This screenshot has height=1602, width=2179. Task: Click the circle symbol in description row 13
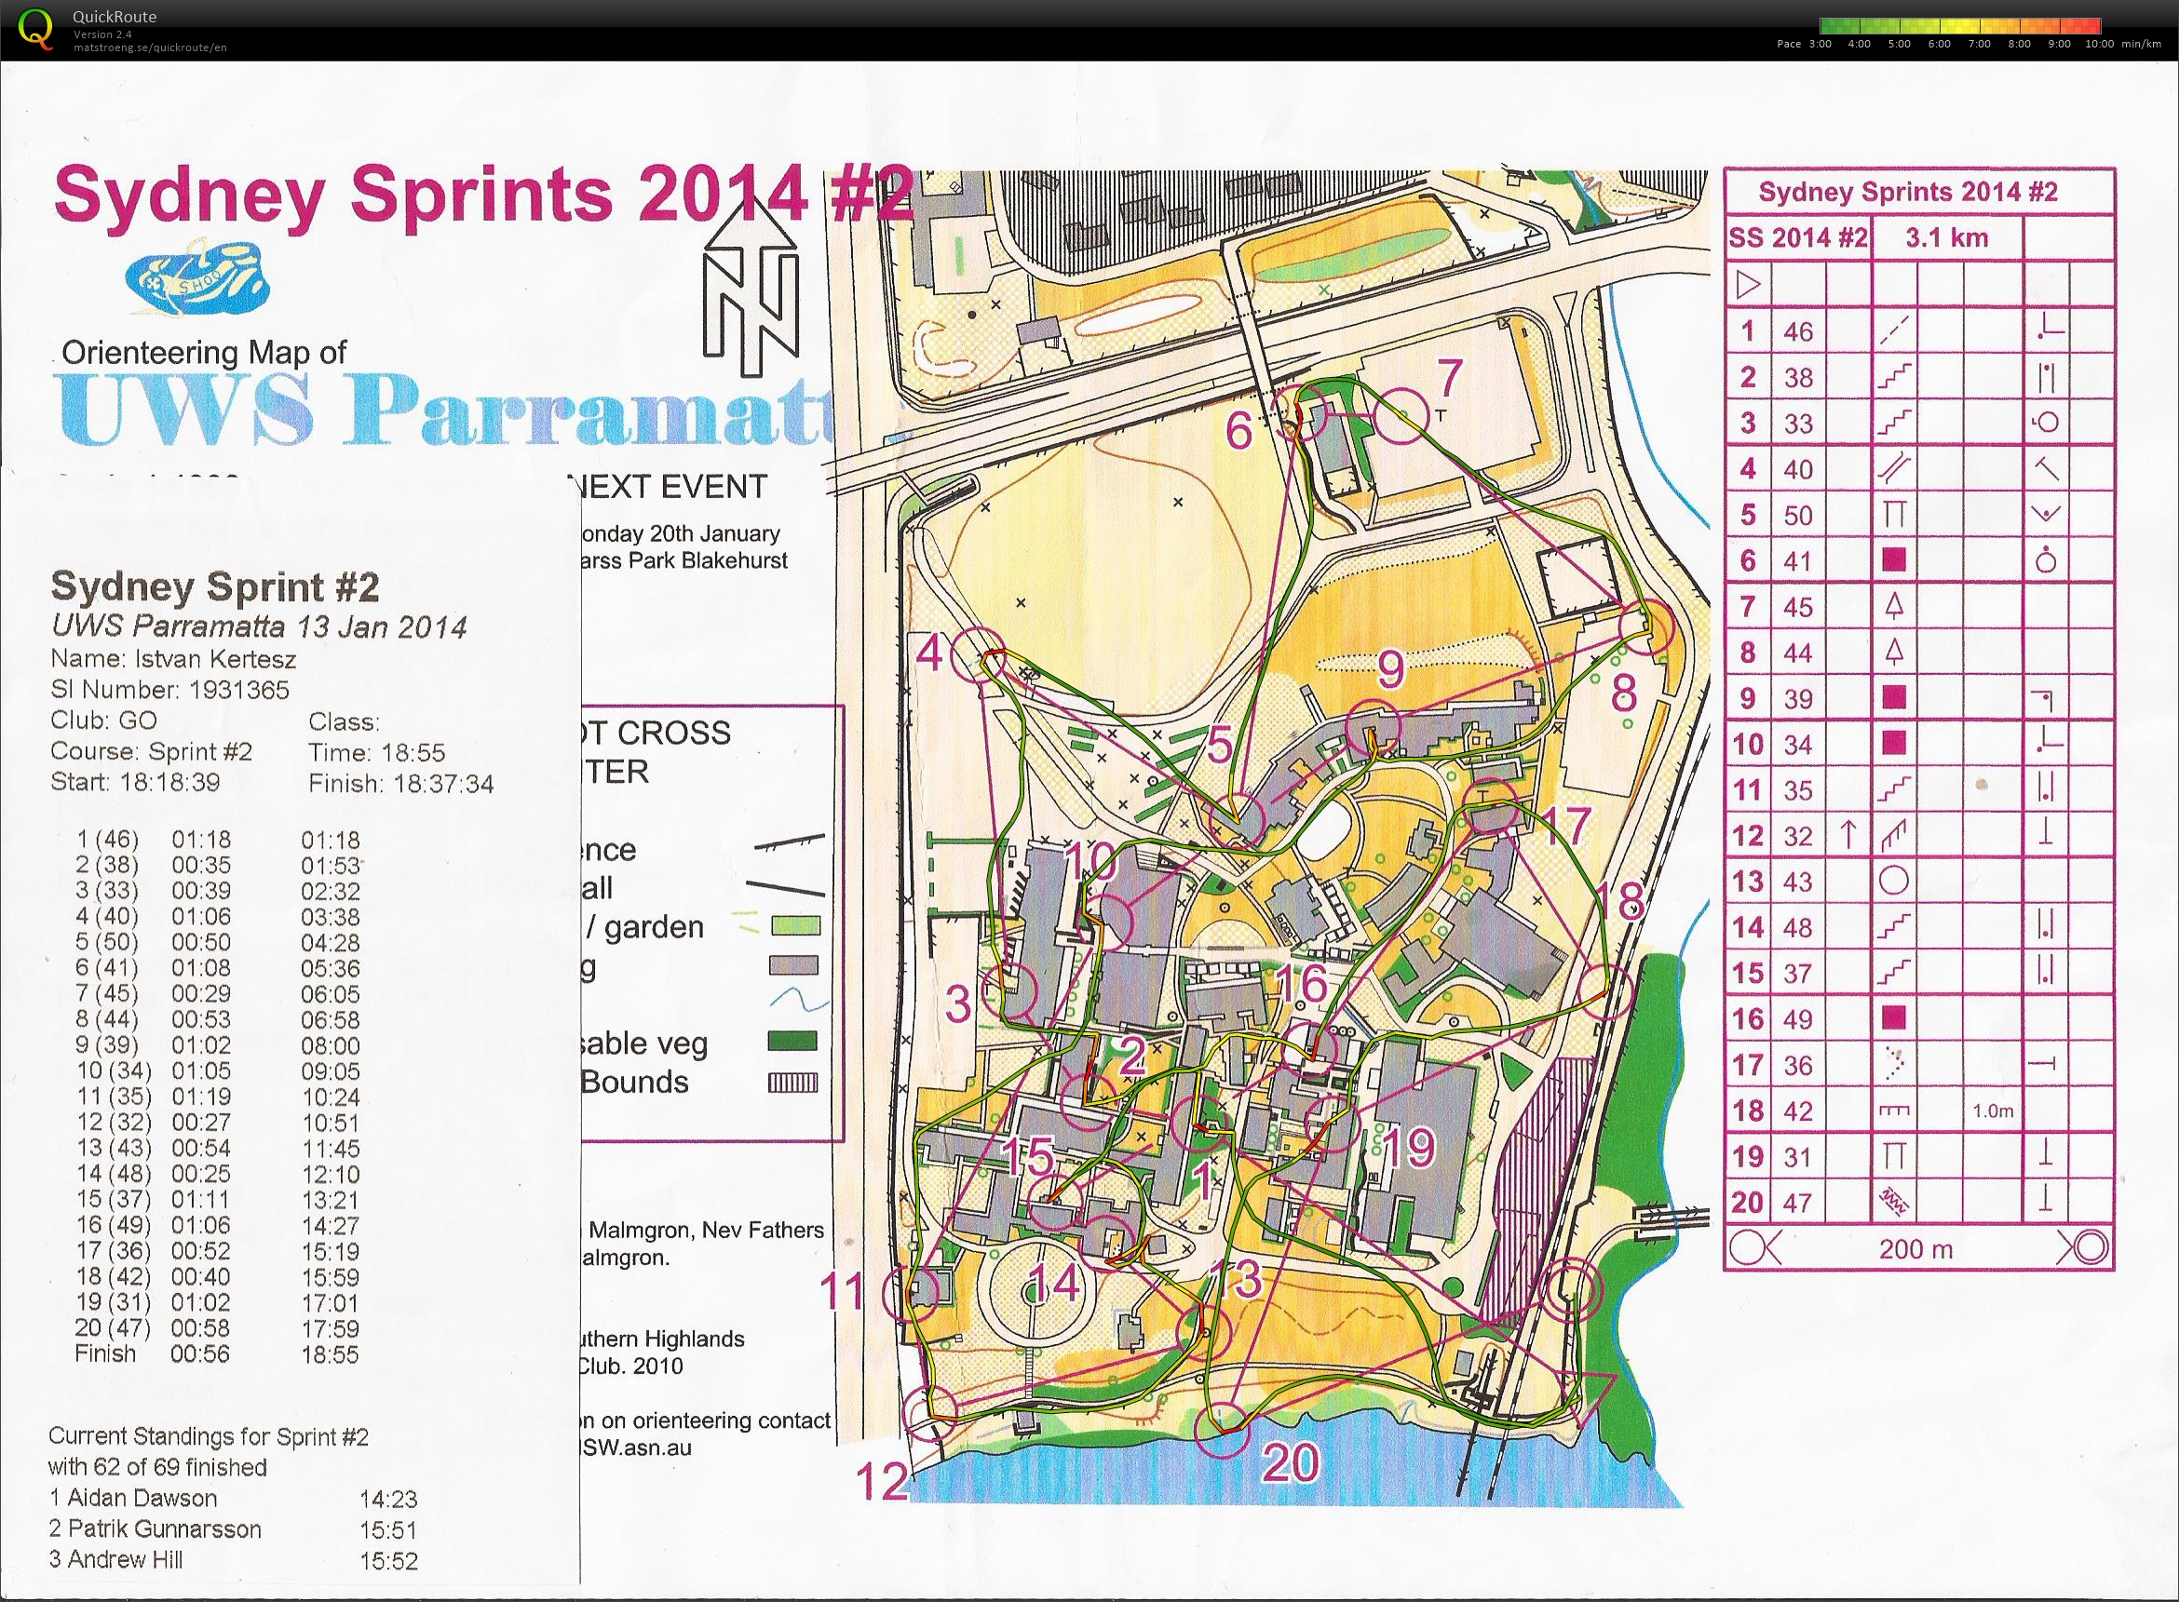tap(1894, 882)
